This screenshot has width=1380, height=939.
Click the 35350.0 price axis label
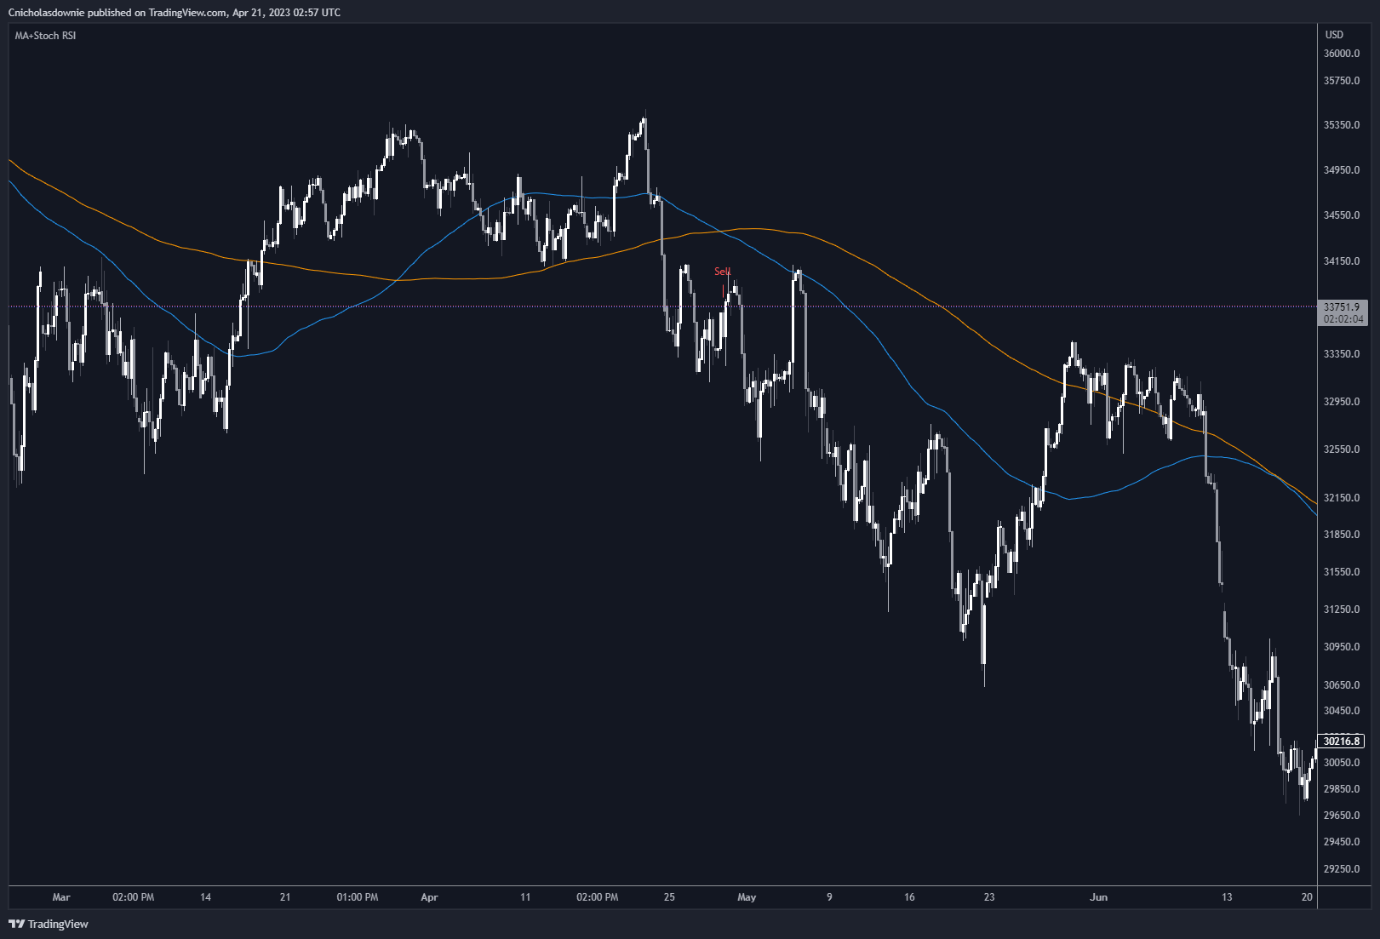click(1342, 125)
